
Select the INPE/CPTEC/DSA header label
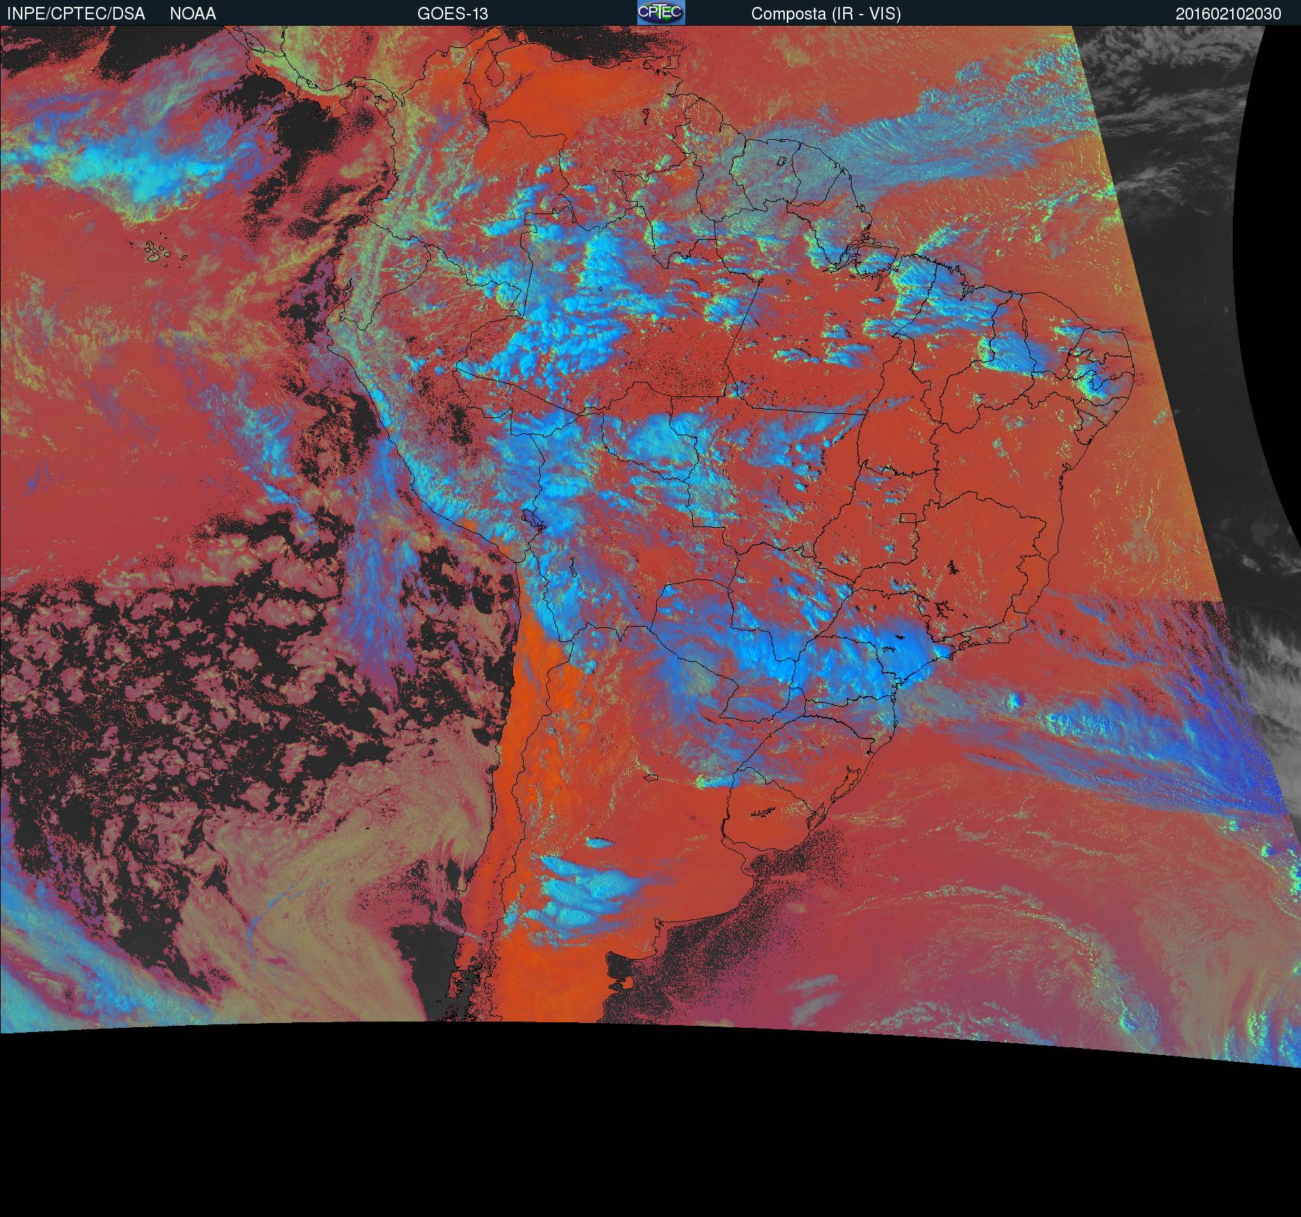tap(76, 14)
